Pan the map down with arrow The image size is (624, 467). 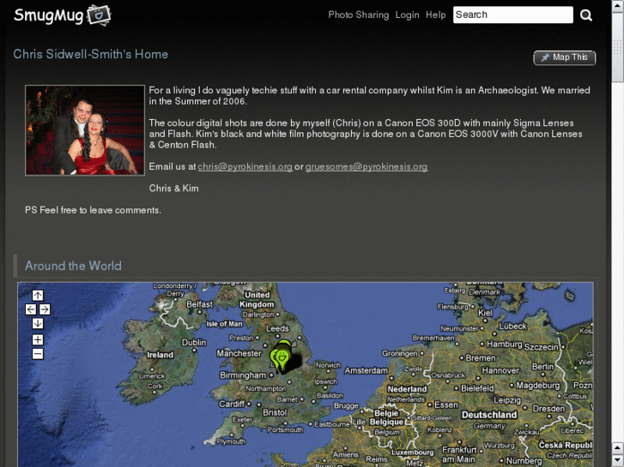(38, 323)
